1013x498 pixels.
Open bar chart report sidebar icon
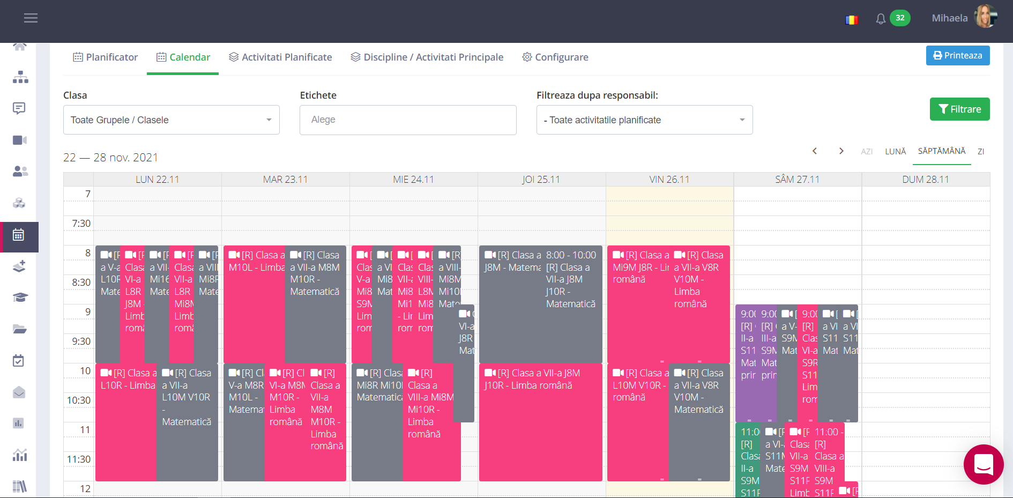point(18,423)
